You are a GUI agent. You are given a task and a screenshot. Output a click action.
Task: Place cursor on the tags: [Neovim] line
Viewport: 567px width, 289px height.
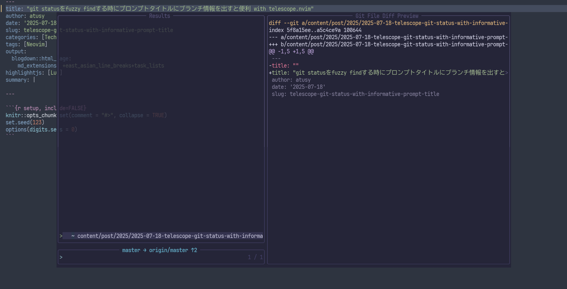(26, 44)
